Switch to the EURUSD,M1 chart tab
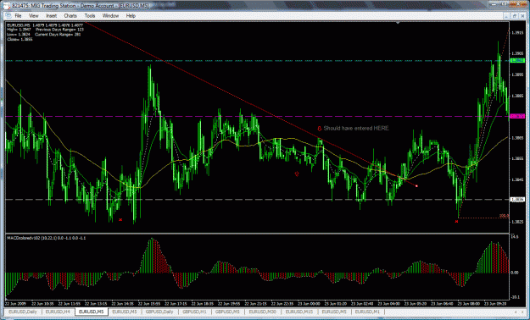 tap(367, 312)
